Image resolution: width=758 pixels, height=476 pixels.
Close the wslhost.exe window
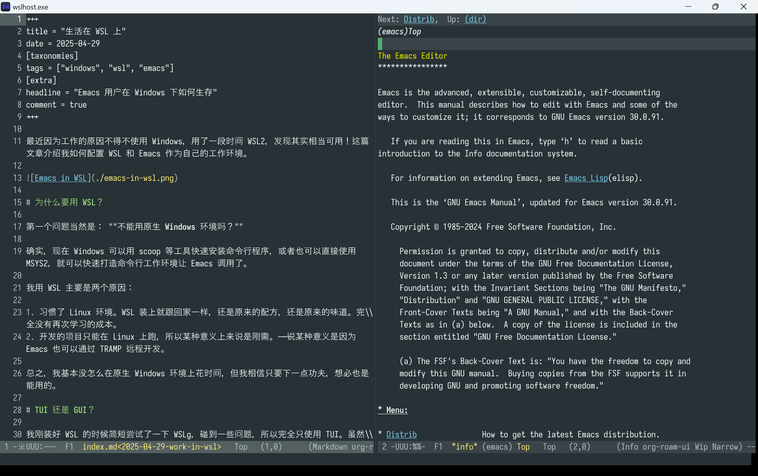pos(743,7)
